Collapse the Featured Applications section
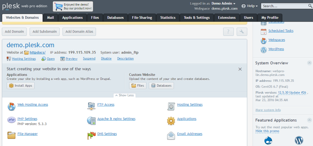Image resolution: width=313 pixels, height=146 pixels. click(309, 120)
